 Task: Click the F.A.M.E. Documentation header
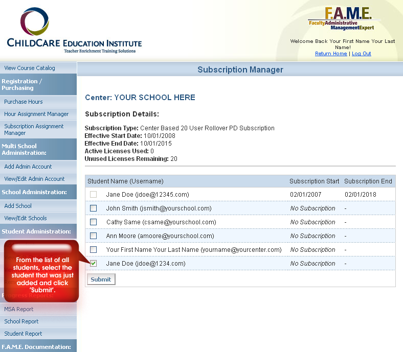click(x=38, y=346)
